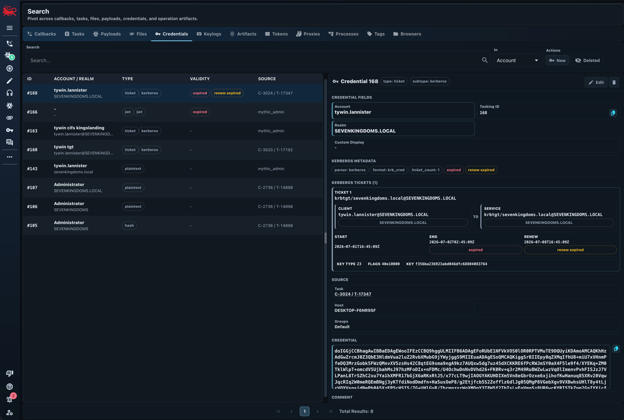Toggle the Deleted credentials view
624x420 pixels.
click(587, 61)
